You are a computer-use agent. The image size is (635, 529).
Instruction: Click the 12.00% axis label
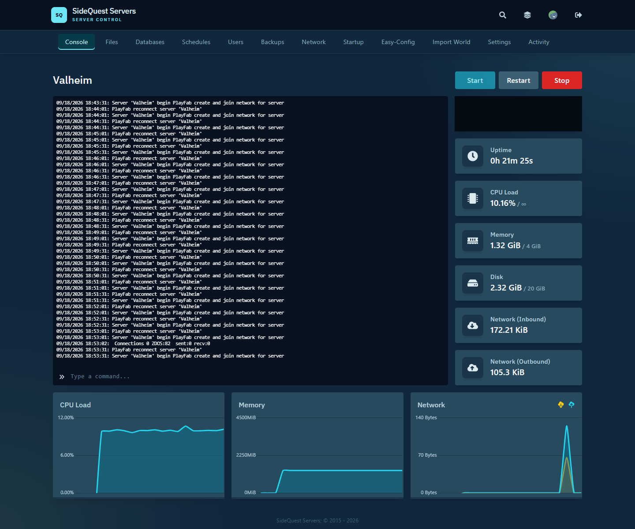pyautogui.click(x=66, y=417)
